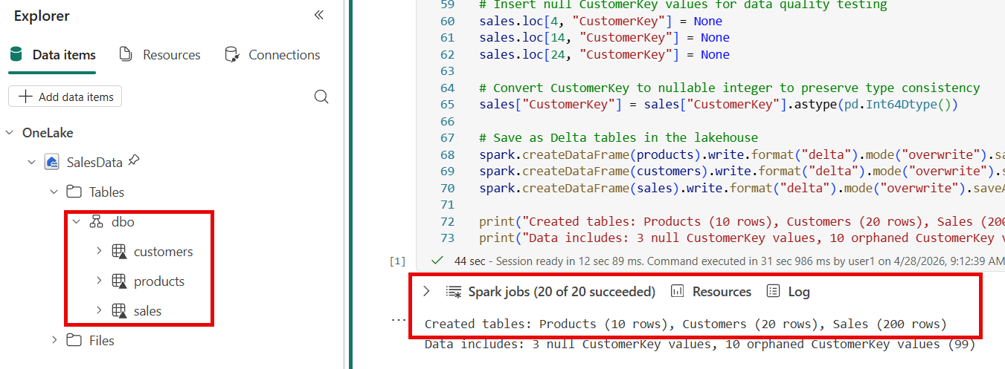The height and width of the screenshot is (369, 1005).
Task: Open search with the magnifier icon
Action: [x=321, y=97]
